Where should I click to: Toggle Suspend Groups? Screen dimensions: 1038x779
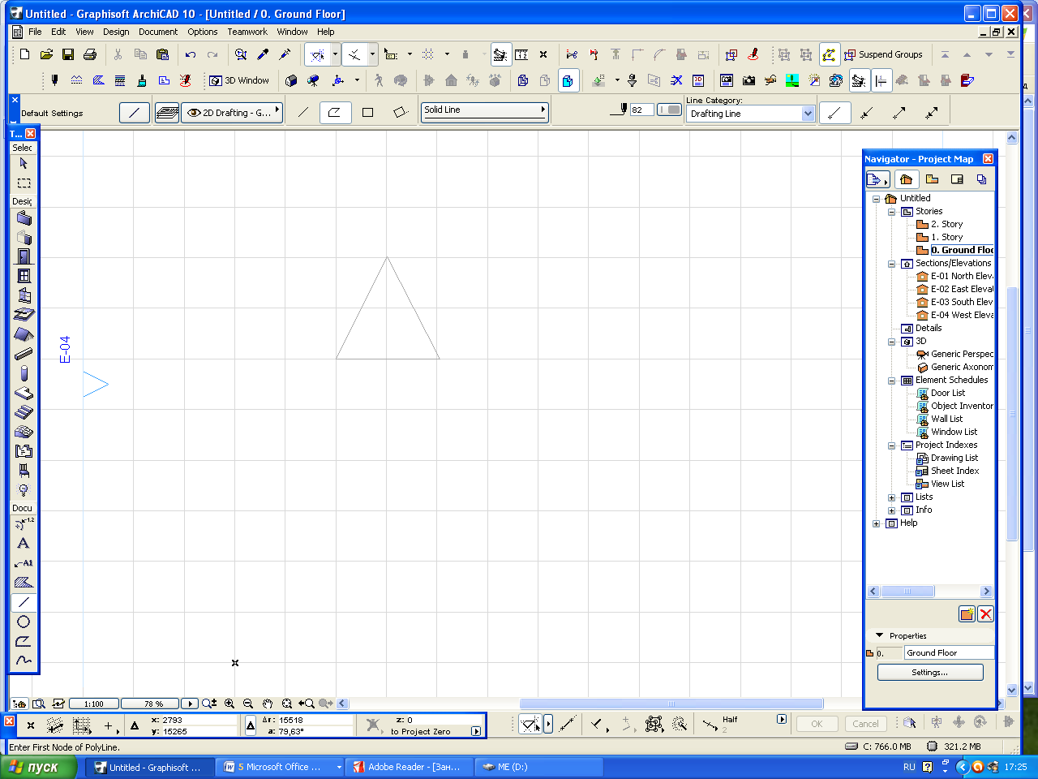883,54
